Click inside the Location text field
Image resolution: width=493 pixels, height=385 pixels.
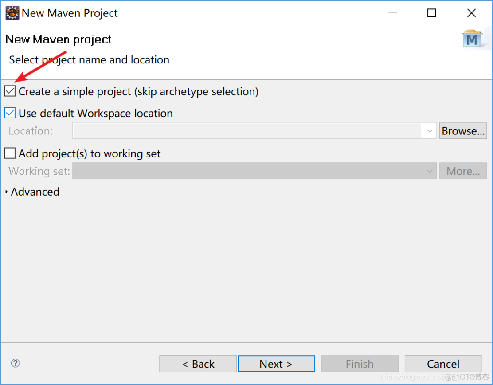pyautogui.click(x=246, y=131)
